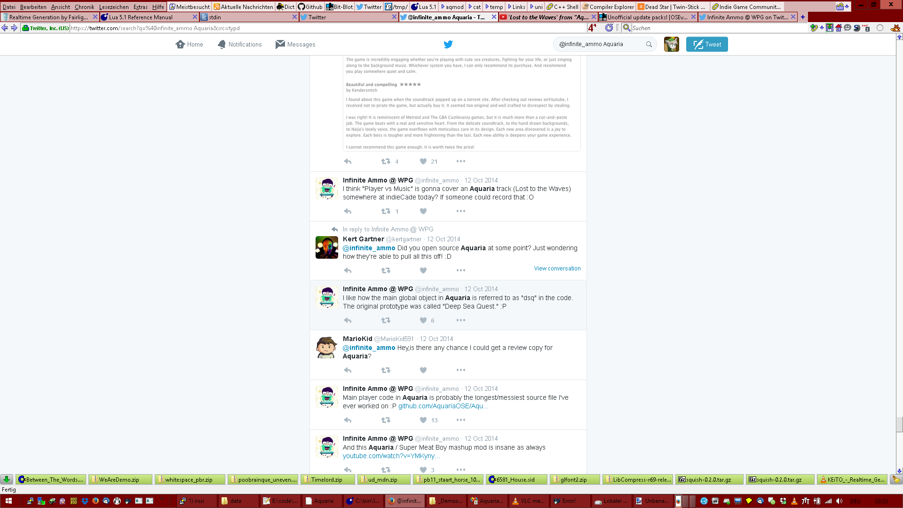
Task: Expand the uni bookmark folder
Action: (x=536, y=7)
